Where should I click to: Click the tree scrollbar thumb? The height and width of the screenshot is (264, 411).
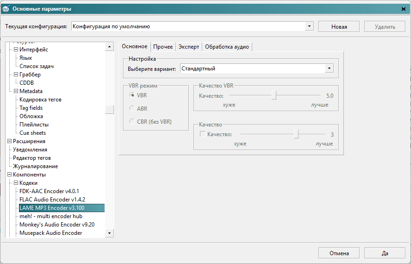(x=109, y=109)
